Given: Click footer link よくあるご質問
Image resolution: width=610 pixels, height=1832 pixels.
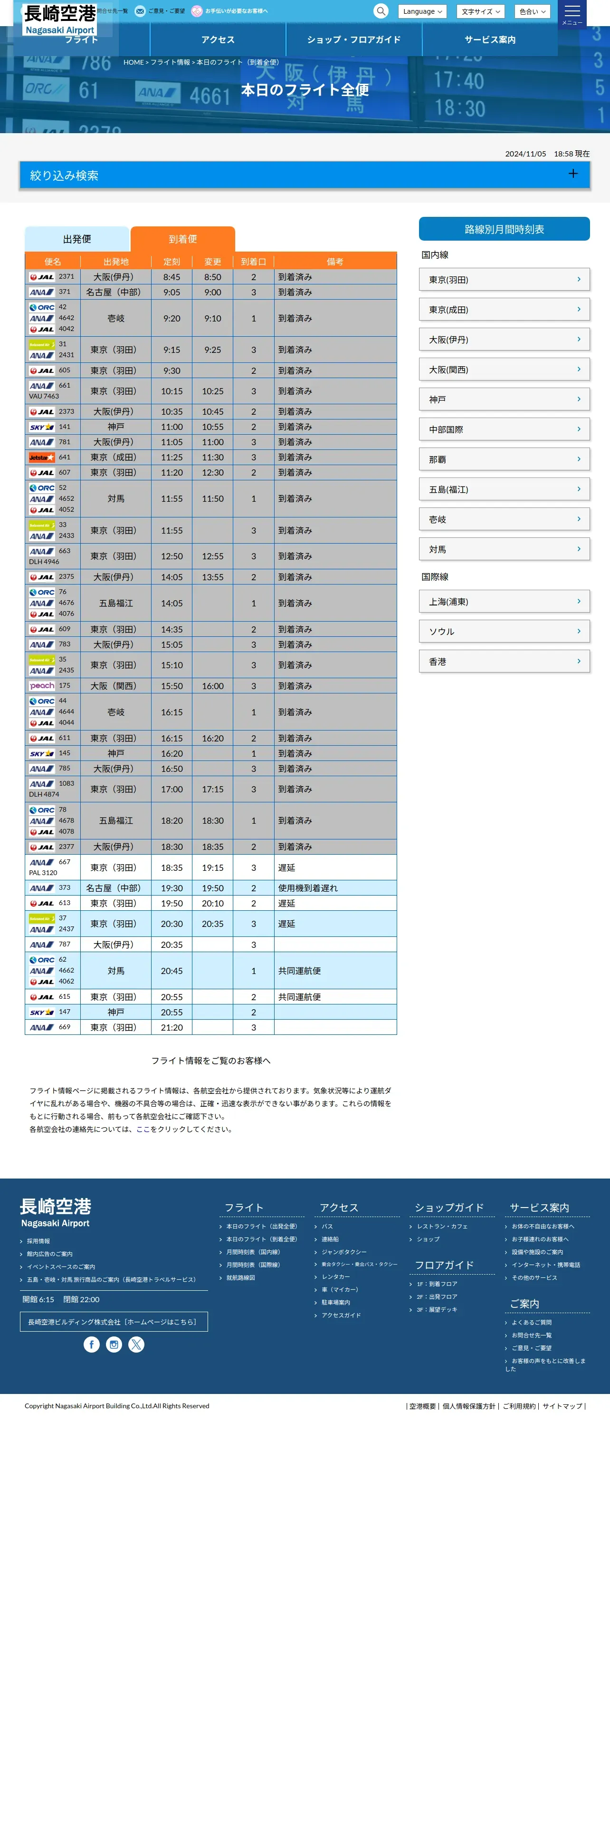Looking at the screenshot, I should pos(532,1322).
